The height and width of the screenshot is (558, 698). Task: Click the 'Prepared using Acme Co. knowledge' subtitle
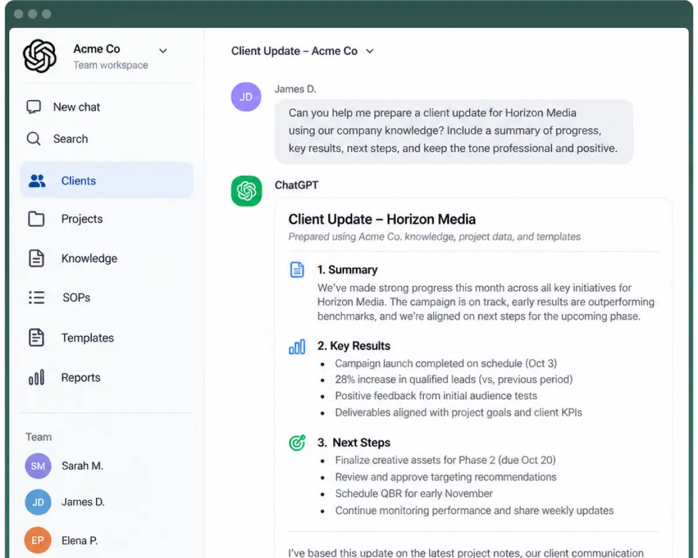[x=435, y=237]
